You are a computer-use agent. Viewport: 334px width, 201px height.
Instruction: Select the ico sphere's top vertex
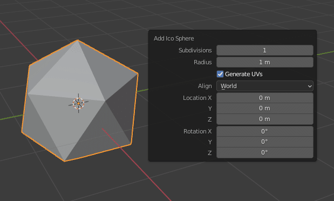point(78,40)
